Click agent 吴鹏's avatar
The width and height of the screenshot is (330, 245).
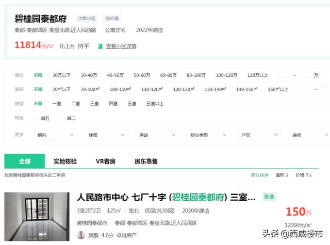81,235
